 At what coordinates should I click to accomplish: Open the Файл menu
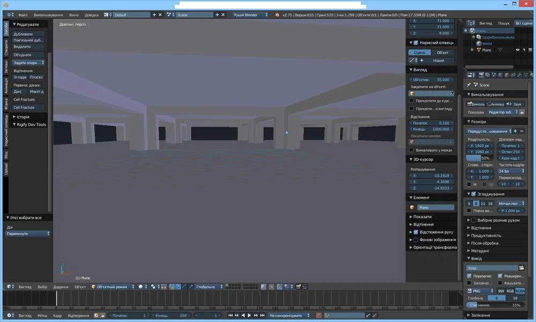(x=23, y=14)
